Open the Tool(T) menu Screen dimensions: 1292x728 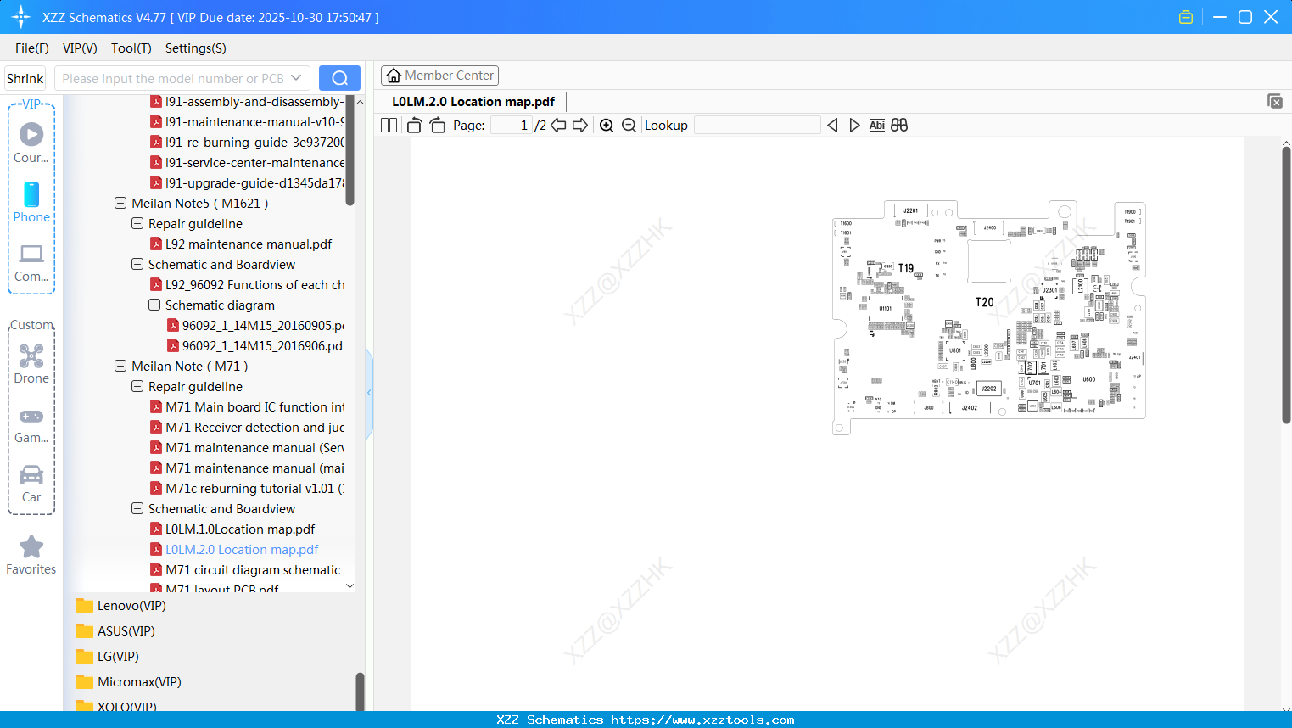tap(131, 48)
